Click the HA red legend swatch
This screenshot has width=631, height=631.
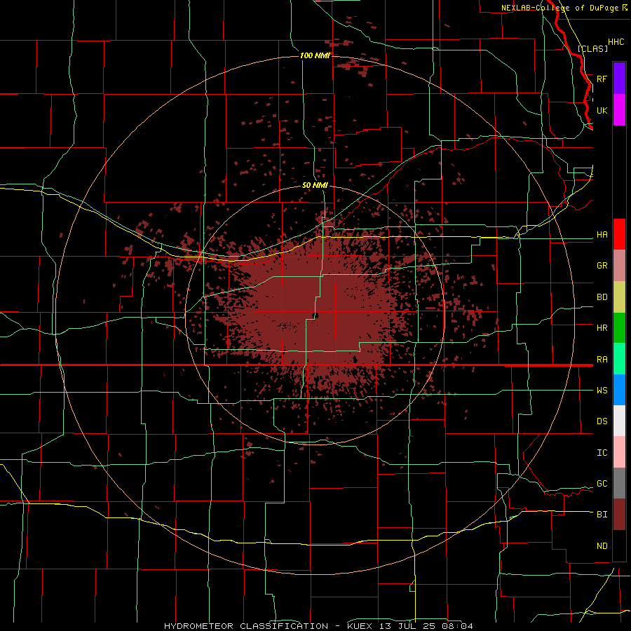(619, 234)
